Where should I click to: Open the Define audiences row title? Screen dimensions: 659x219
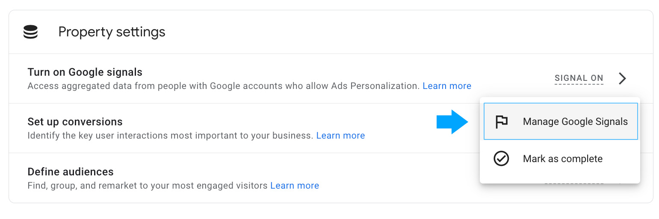pyautogui.click(x=71, y=172)
